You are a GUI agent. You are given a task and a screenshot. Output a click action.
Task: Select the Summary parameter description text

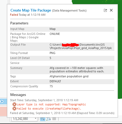[x=77, y=70]
